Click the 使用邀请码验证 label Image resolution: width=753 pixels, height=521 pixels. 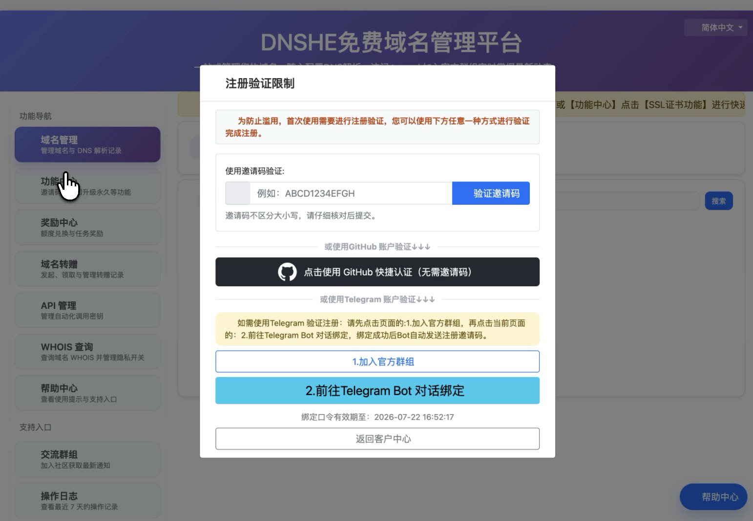pyautogui.click(x=255, y=171)
